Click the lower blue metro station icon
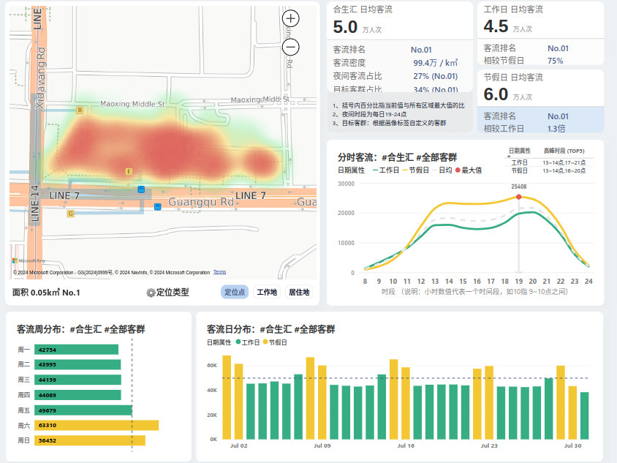The width and height of the screenshot is (617, 463). [x=157, y=207]
